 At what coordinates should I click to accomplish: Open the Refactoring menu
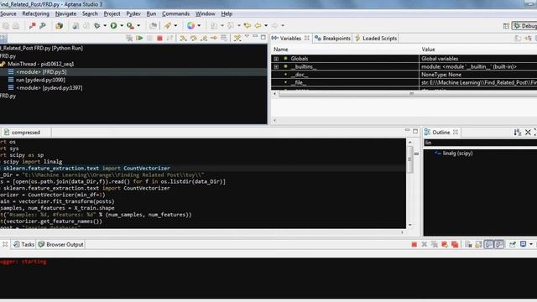point(35,13)
